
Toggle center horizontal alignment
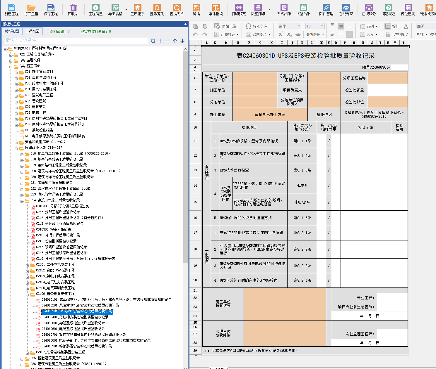(x=341, y=34)
